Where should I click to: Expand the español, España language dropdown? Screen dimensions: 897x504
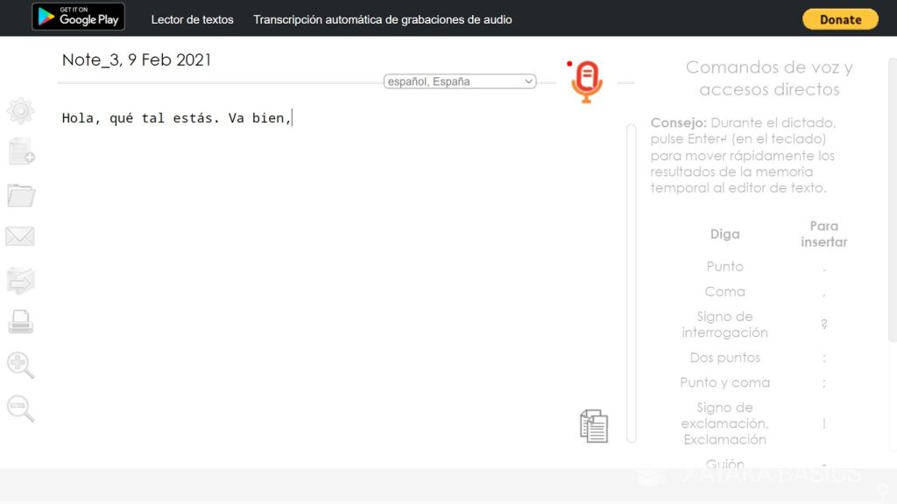point(459,81)
